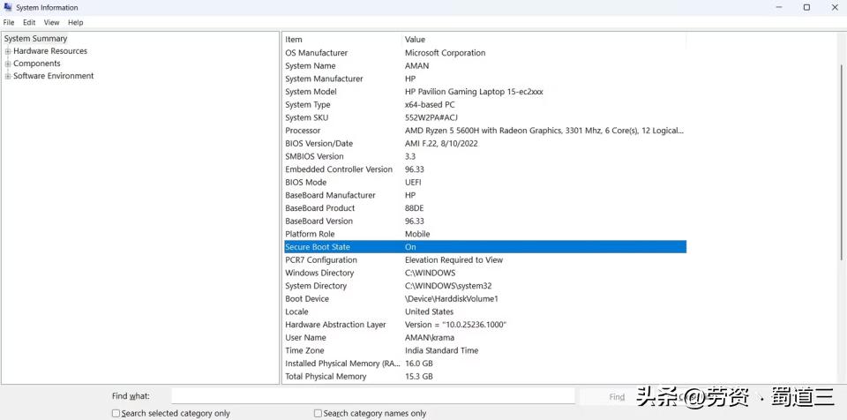Select the Locale row

tap(485, 311)
